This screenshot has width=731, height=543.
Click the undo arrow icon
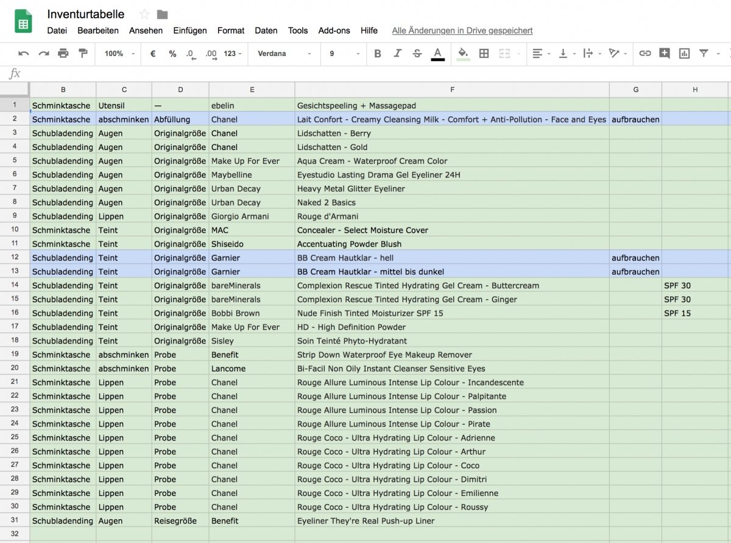tap(24, 54)
